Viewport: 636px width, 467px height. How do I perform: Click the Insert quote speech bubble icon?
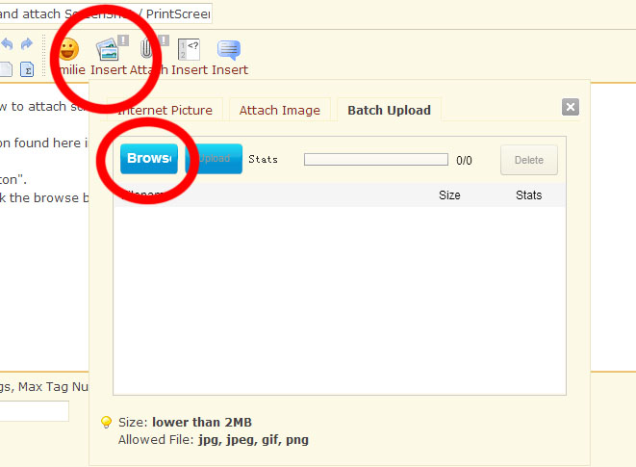pyautogui.click(x=229, y=49)
